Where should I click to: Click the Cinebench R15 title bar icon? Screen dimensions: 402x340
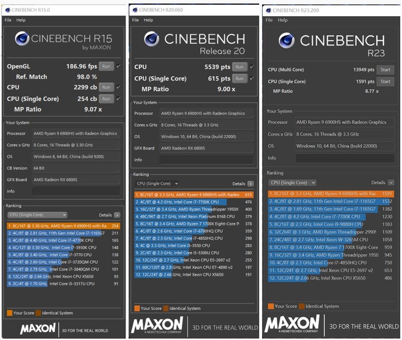coord(7,10)
